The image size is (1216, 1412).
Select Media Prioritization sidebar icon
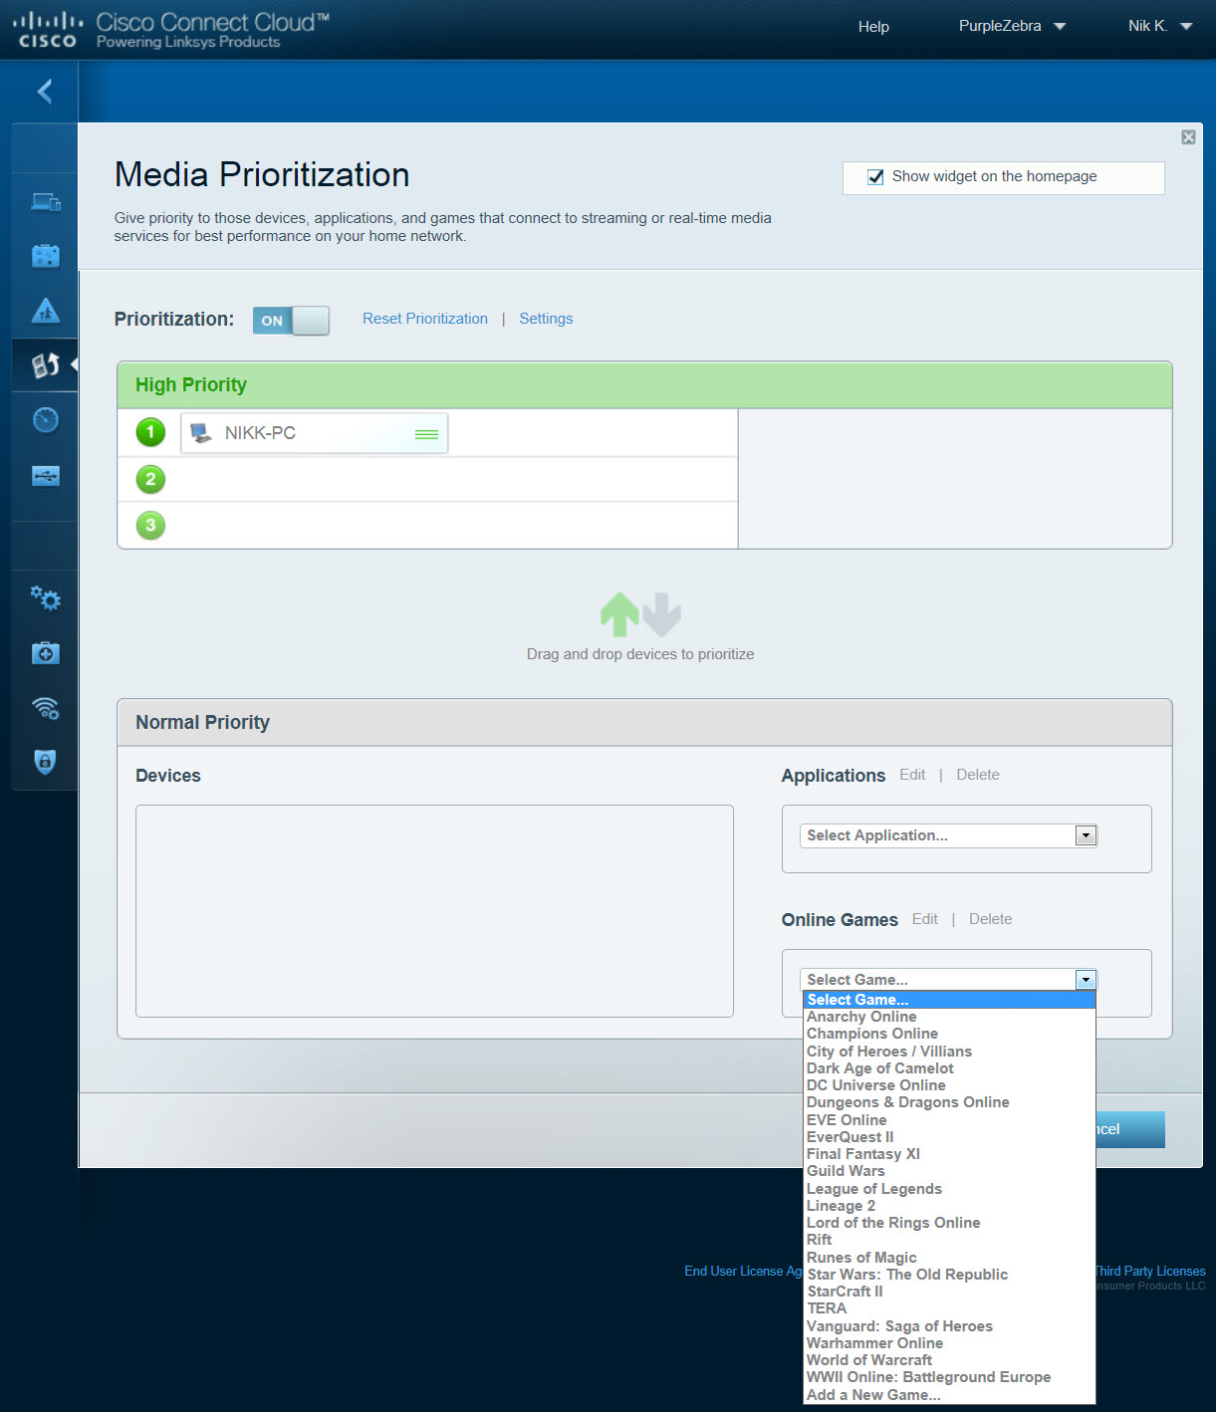(x=46, y=365)
